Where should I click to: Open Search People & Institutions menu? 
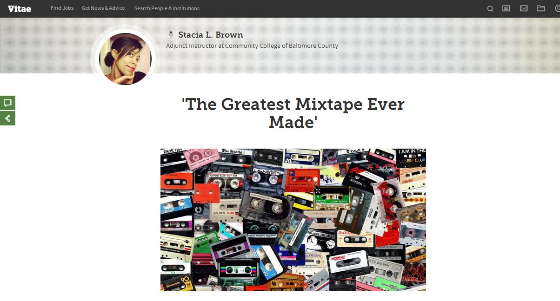pos(167,8)
